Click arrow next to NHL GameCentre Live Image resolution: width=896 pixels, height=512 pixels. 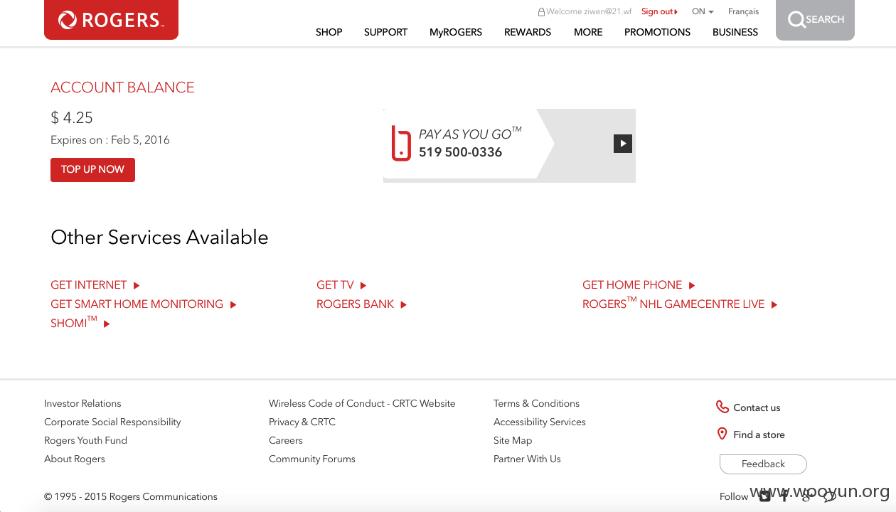click(x=774, y=305)
